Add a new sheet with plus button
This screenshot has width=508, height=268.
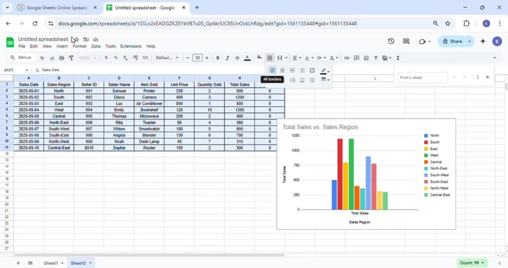(18, 263)
